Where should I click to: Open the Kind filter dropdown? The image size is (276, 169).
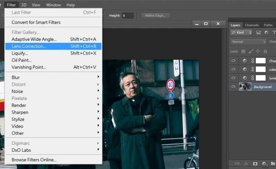241,32
